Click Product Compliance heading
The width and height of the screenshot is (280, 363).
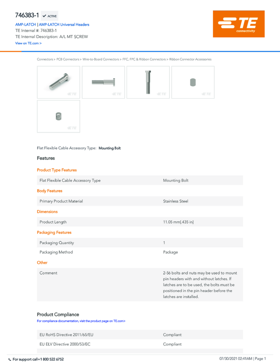point(58,314)
